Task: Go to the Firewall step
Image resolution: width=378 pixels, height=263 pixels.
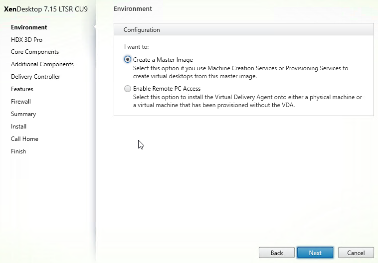Action: 21,102
